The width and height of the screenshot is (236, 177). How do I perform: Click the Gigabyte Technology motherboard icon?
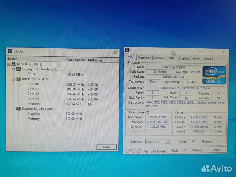pos(18,69)
